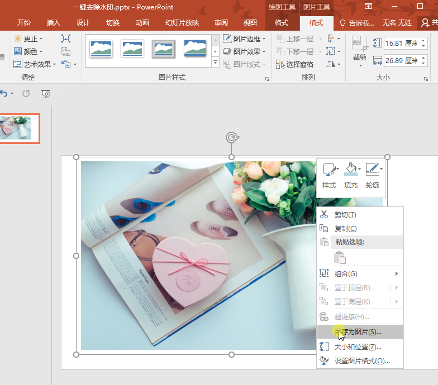Viewport: 438px width, 385px height.
Task: Switch to the 动画 animations tab
Action: tap(142, 22)
